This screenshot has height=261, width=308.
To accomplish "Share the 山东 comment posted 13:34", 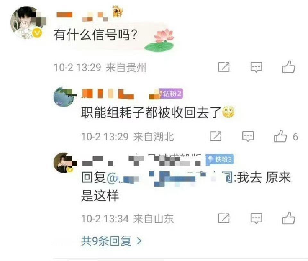I will point(224,218).
